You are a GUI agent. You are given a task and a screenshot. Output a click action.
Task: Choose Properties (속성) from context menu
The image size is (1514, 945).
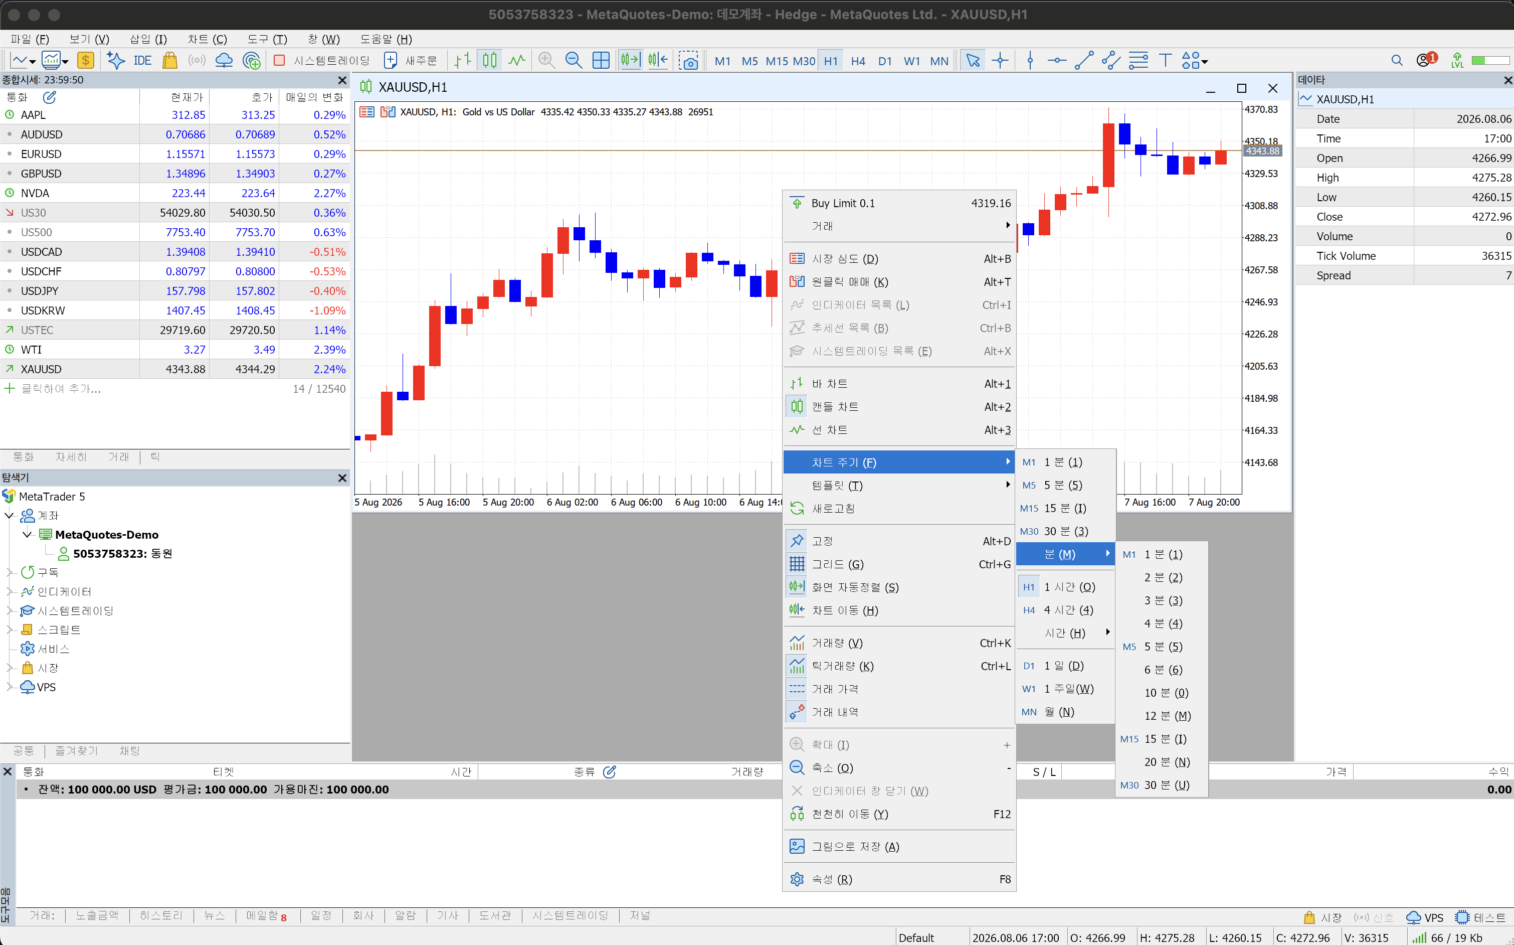pyautogui.click(x=899, y=879)
